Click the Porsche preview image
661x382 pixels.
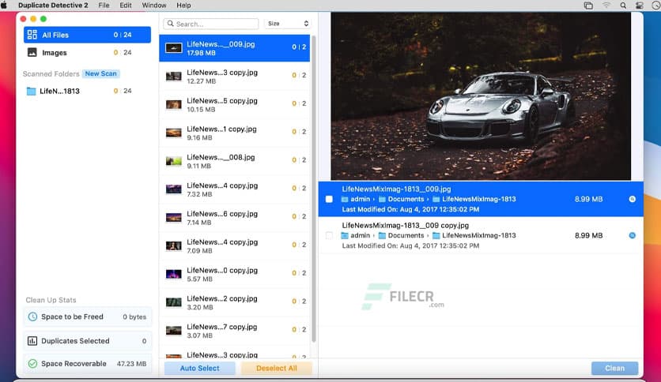[x=481, y=96]
